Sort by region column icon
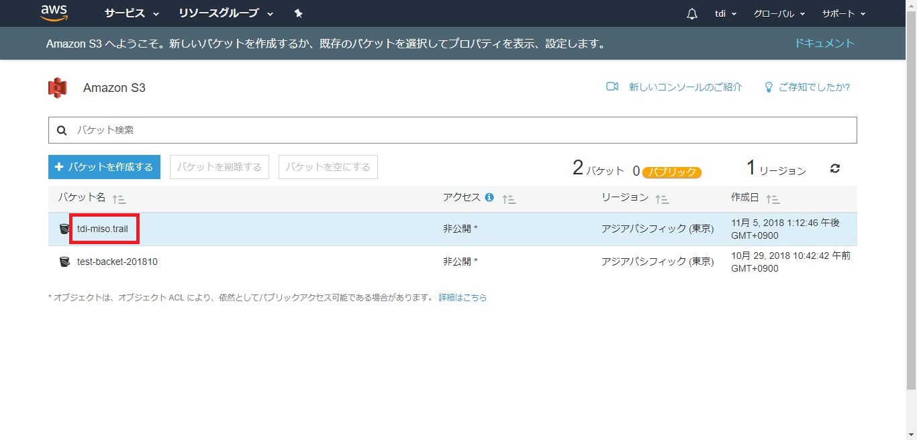This screenshot has height=440, width=917. coord(662,199)
